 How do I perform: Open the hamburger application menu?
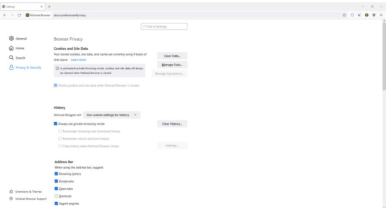381,15
